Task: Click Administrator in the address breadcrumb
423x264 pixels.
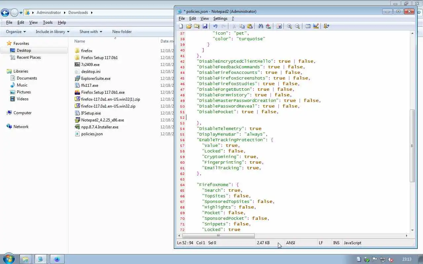Action: click(x=49, y=13)
